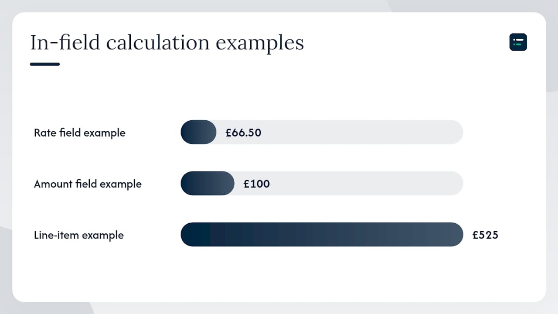Click the empty grey track of Rate bar

[362, 132]
